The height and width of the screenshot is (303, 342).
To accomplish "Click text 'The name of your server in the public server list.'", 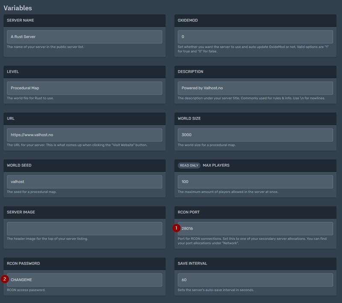I will pyautogui.click(x=45, y=47).
